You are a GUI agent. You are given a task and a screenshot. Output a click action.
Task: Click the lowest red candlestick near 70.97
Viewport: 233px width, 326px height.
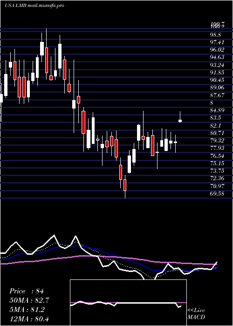(125, 185)
